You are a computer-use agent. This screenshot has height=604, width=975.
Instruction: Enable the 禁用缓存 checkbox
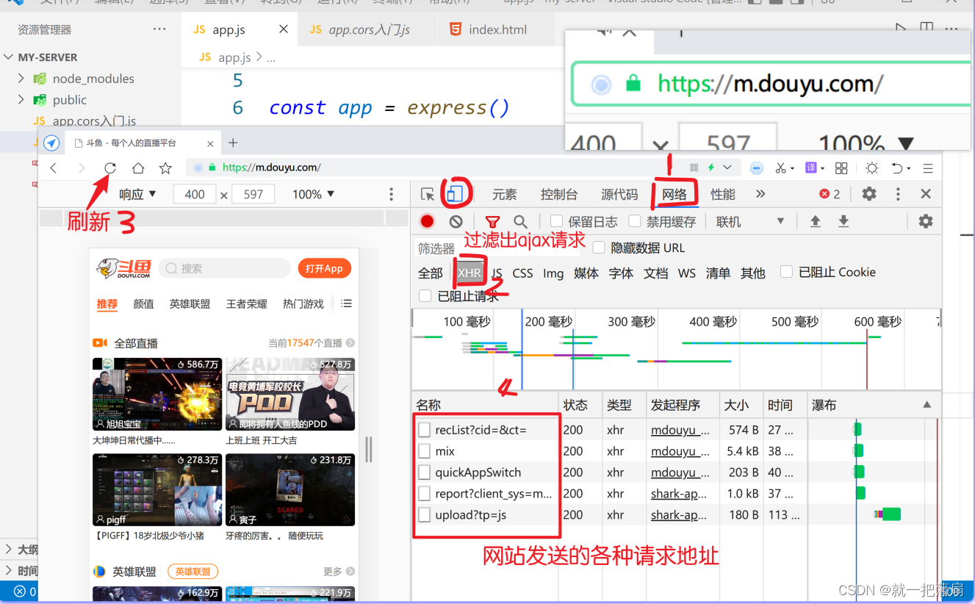click(635, 221)
